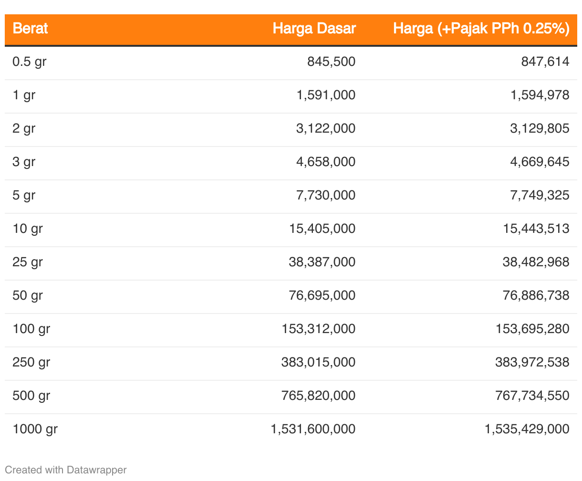Click the 250 gr weight cell
The height and width of the screenshot is (481, 582).
click(31, 362)
